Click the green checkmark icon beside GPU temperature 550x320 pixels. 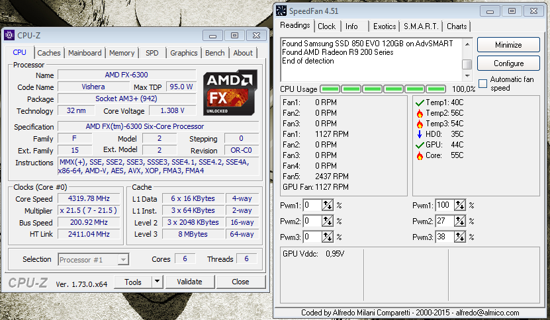pyautogui.click(x=420, y=145)
